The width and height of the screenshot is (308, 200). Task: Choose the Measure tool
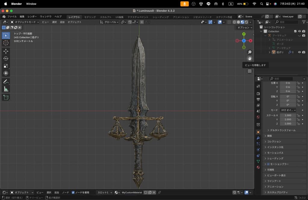pyautogui.click(x=6, y=89)
